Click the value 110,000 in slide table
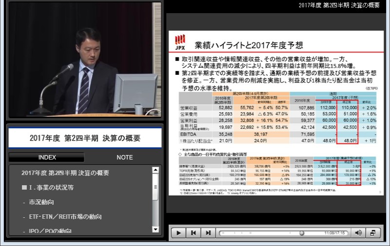The image size is (390, 246). pos(349,107)
